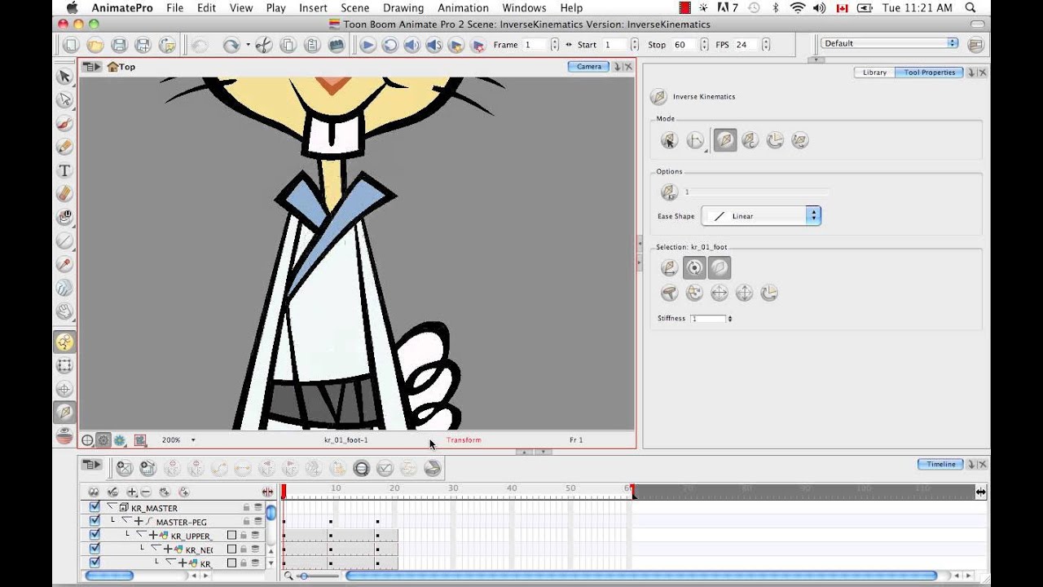This screenshot has width=1043, height=587.
Task: Uncheck the MASTER-PEG layer visibility checkbox
Action: (x=95, y=521)
